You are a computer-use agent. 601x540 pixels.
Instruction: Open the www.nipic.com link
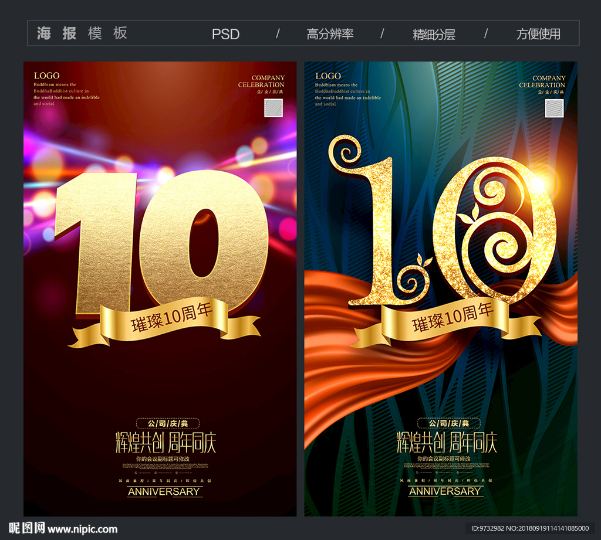click(83, 529)
